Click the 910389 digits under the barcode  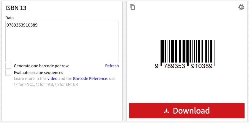pyautogui.click(x=202, y=66)
